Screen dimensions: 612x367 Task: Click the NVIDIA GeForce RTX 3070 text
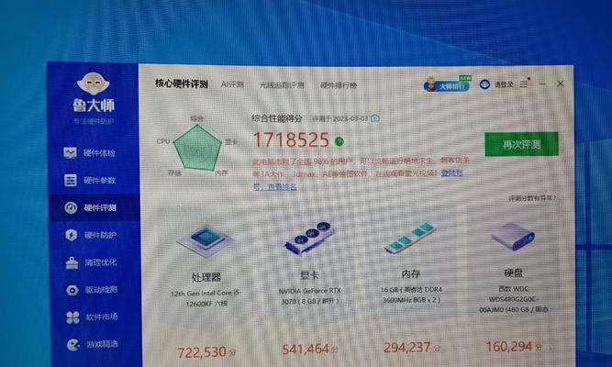[310, 296]
